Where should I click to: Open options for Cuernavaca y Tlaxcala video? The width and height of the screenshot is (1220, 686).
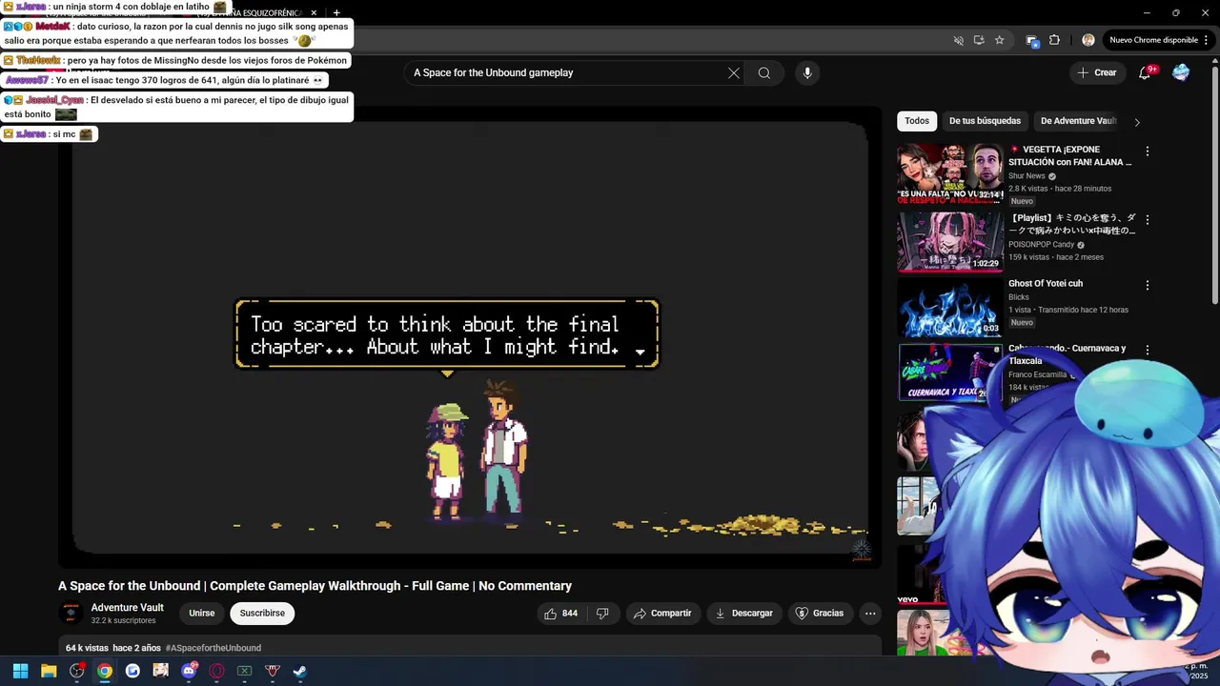1148,351
